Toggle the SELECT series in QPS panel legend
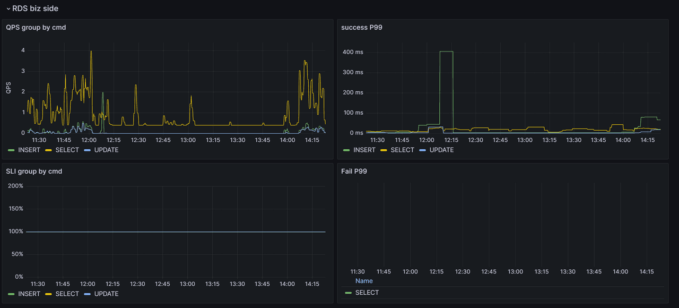 point(66,150)
